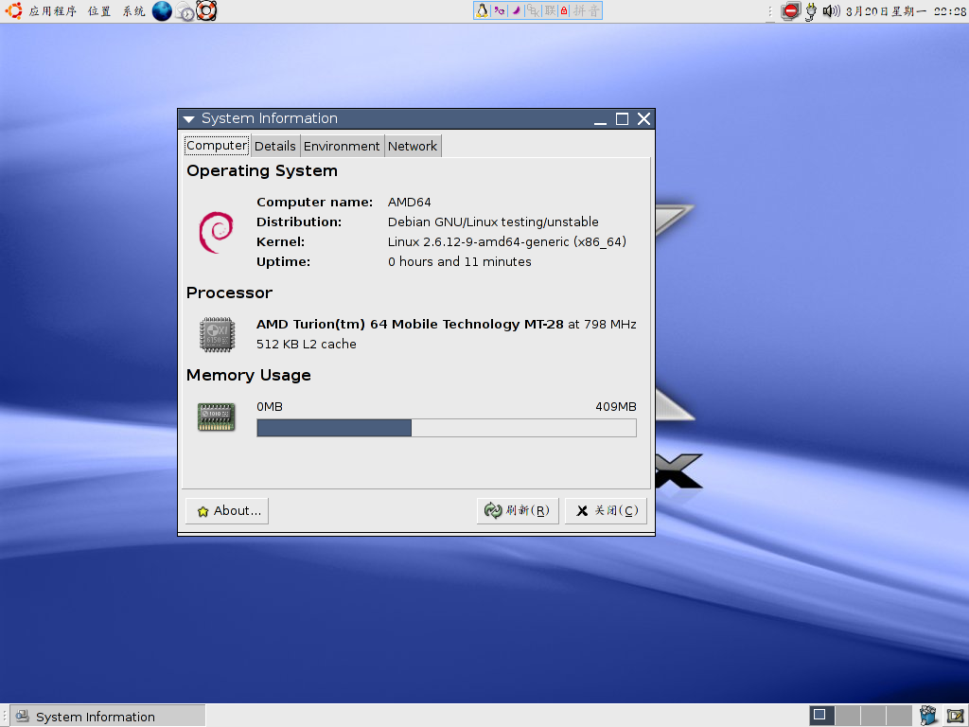Click the Debian swirl logo
The image size is (969, 727).
point(217,232)
